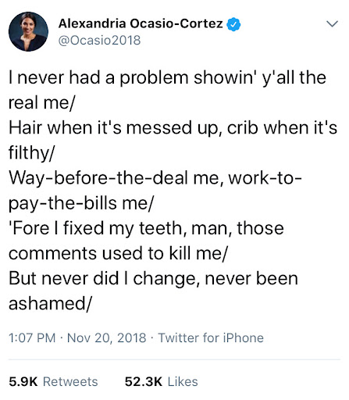Open the Twitter for iPhone source link
The width and height of the screenshot is (349, 400).
point(211,337)
